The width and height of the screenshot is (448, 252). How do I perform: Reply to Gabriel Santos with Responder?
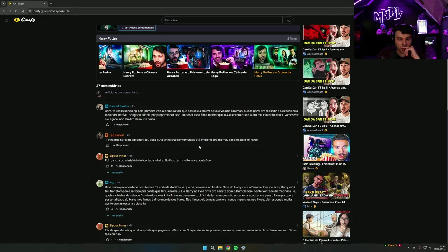(121, 125)
